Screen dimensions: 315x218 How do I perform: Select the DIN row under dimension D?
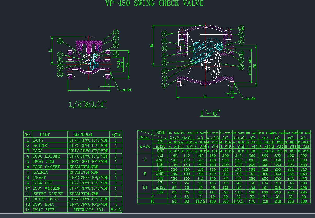(160, 178)
